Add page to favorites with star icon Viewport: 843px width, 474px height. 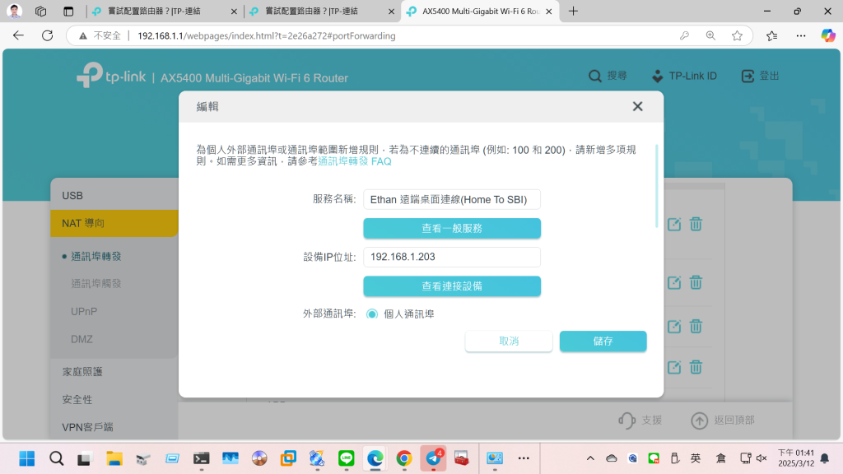[737, 35]
